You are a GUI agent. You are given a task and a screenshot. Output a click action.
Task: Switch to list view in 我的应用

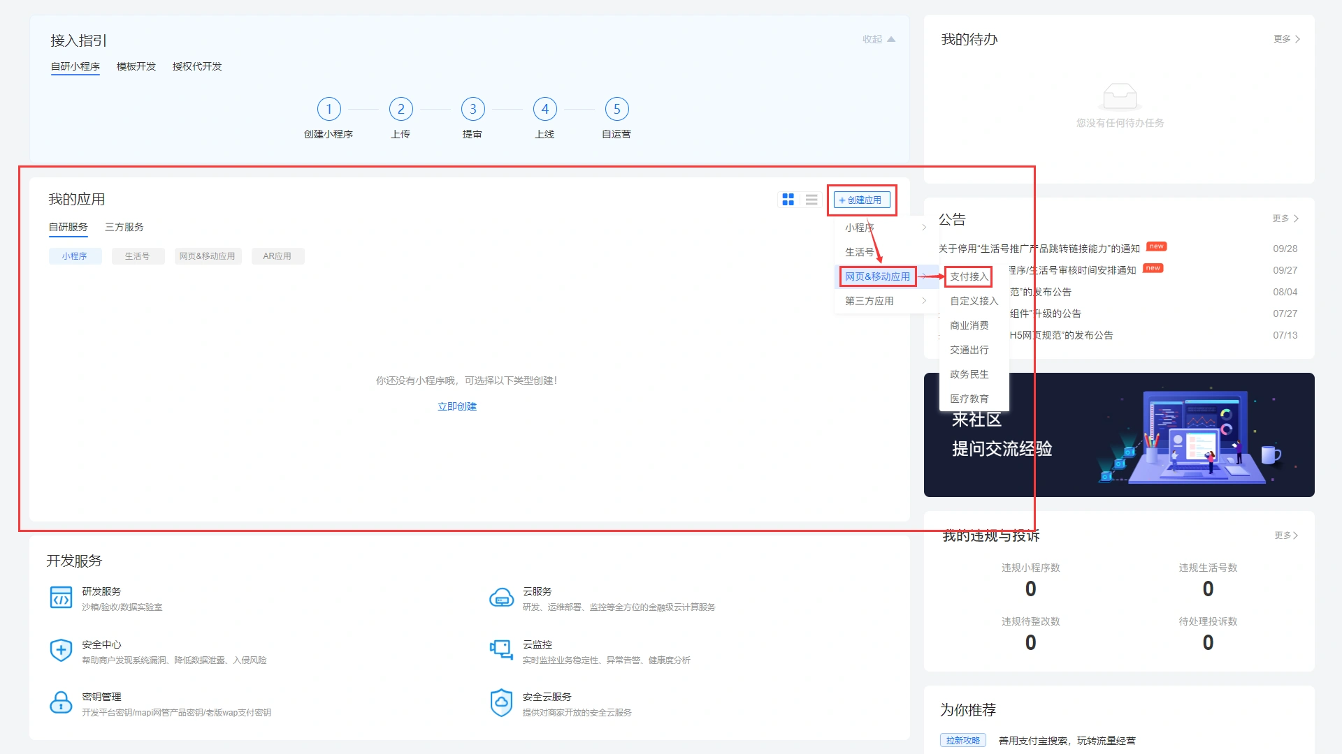[x=811, y=199]
